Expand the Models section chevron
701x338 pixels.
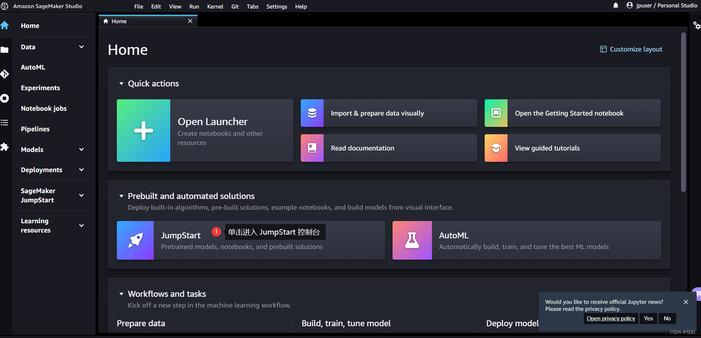pyautogui.click(x=81, y=149)
